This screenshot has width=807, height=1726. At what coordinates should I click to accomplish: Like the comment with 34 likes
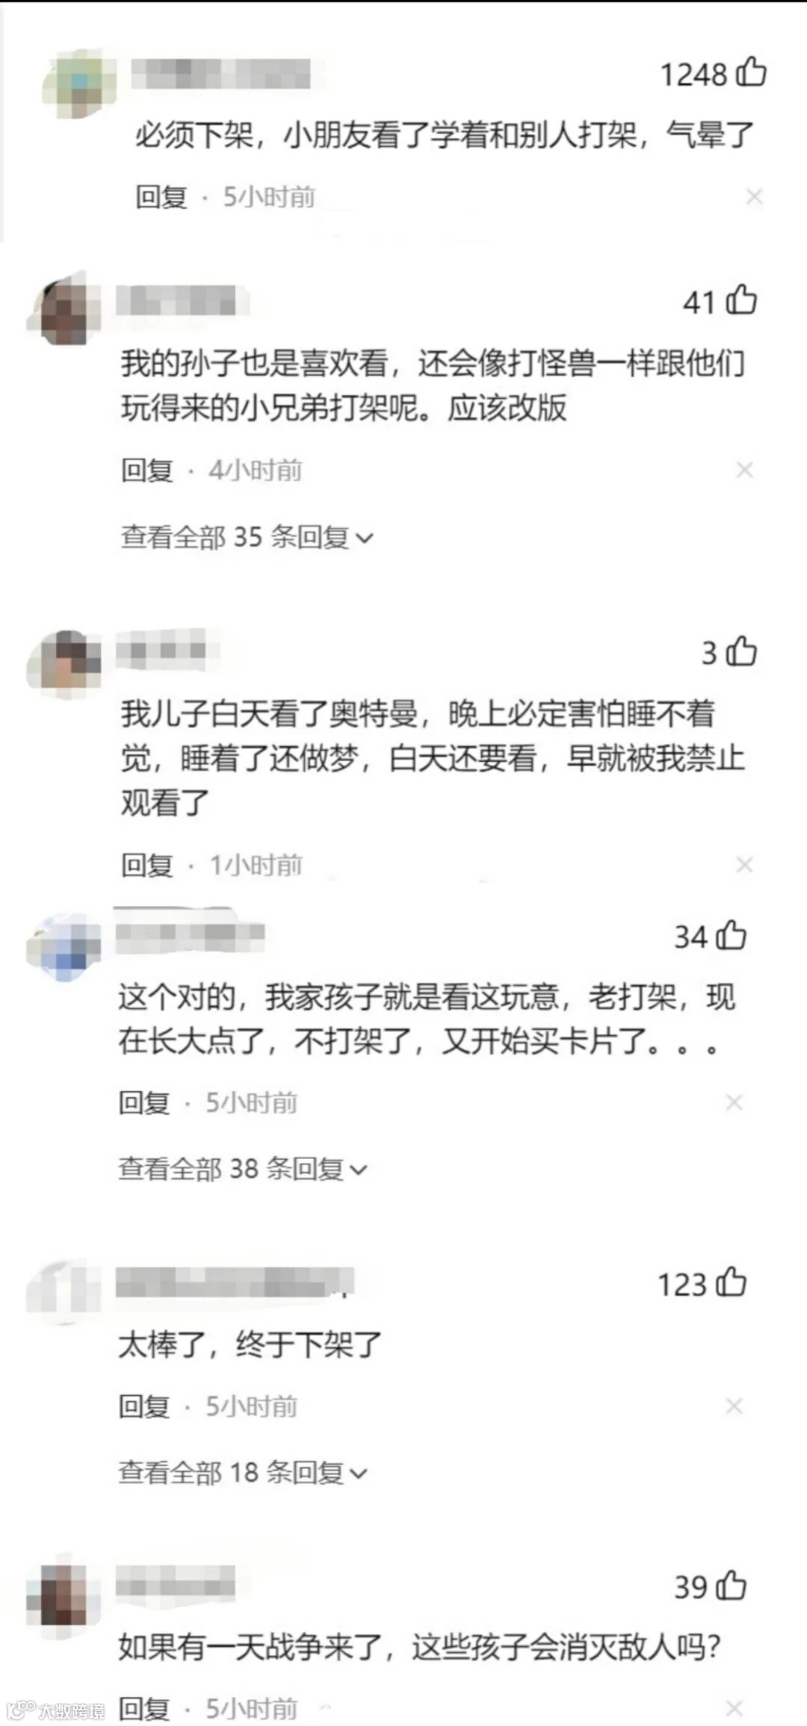coord(732,935)
